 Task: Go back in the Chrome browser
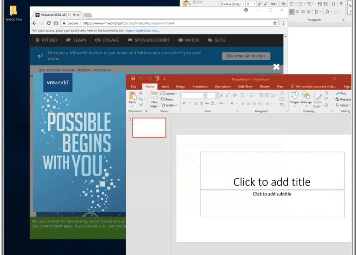(34, 23)
